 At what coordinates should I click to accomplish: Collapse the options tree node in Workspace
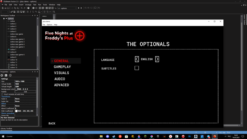pos(4,19)
